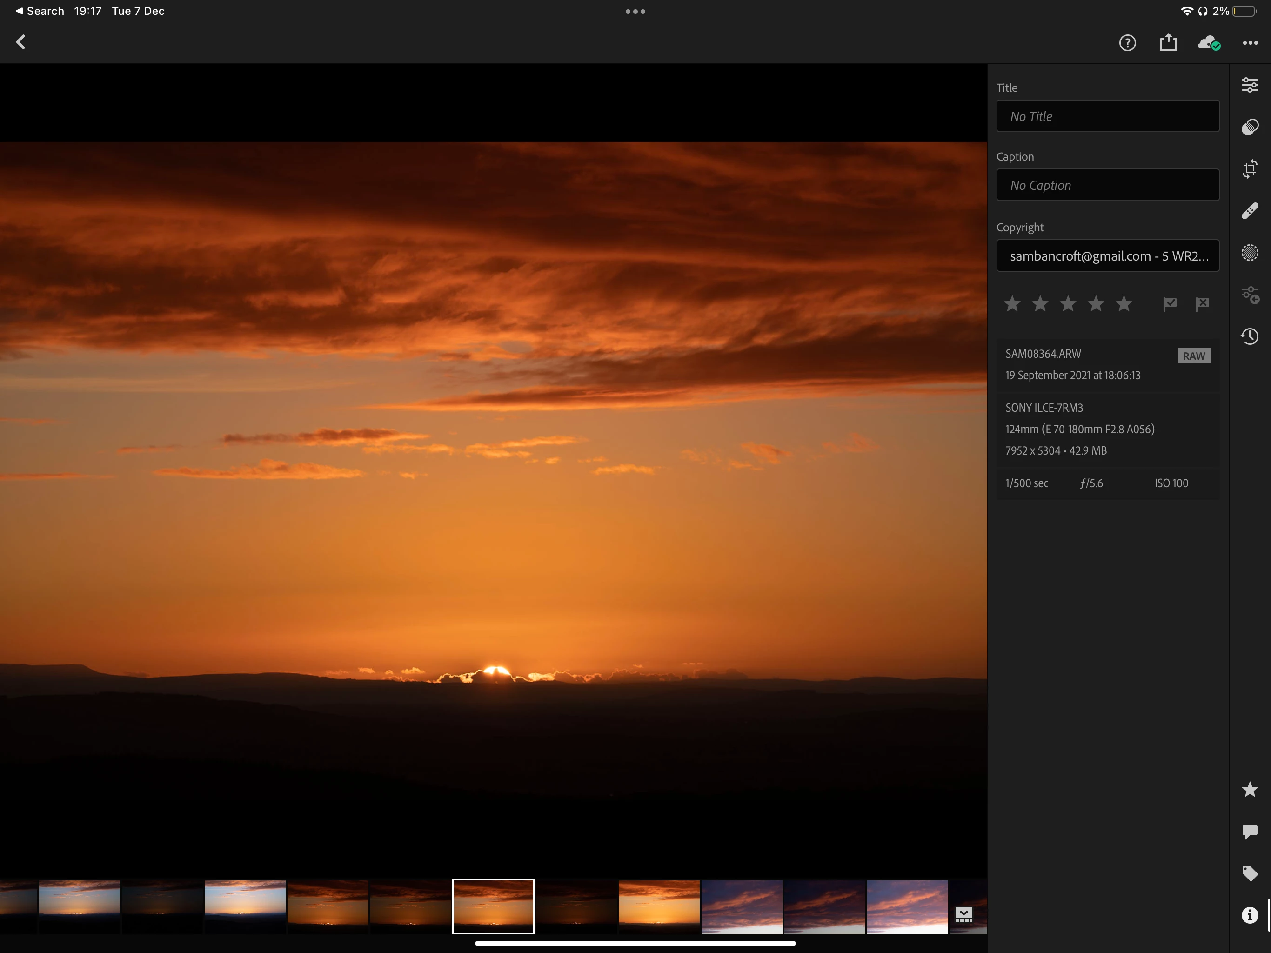Open the Edit adjustments sliders panel
The image size is (1271, 953).
pyautogui.click(x=1250, y=85)
